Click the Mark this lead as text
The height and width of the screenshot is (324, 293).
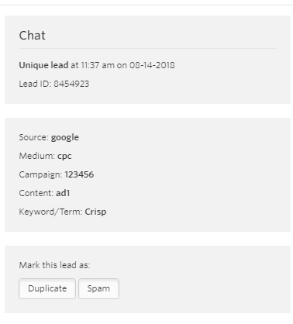click(x=54, y=265)
